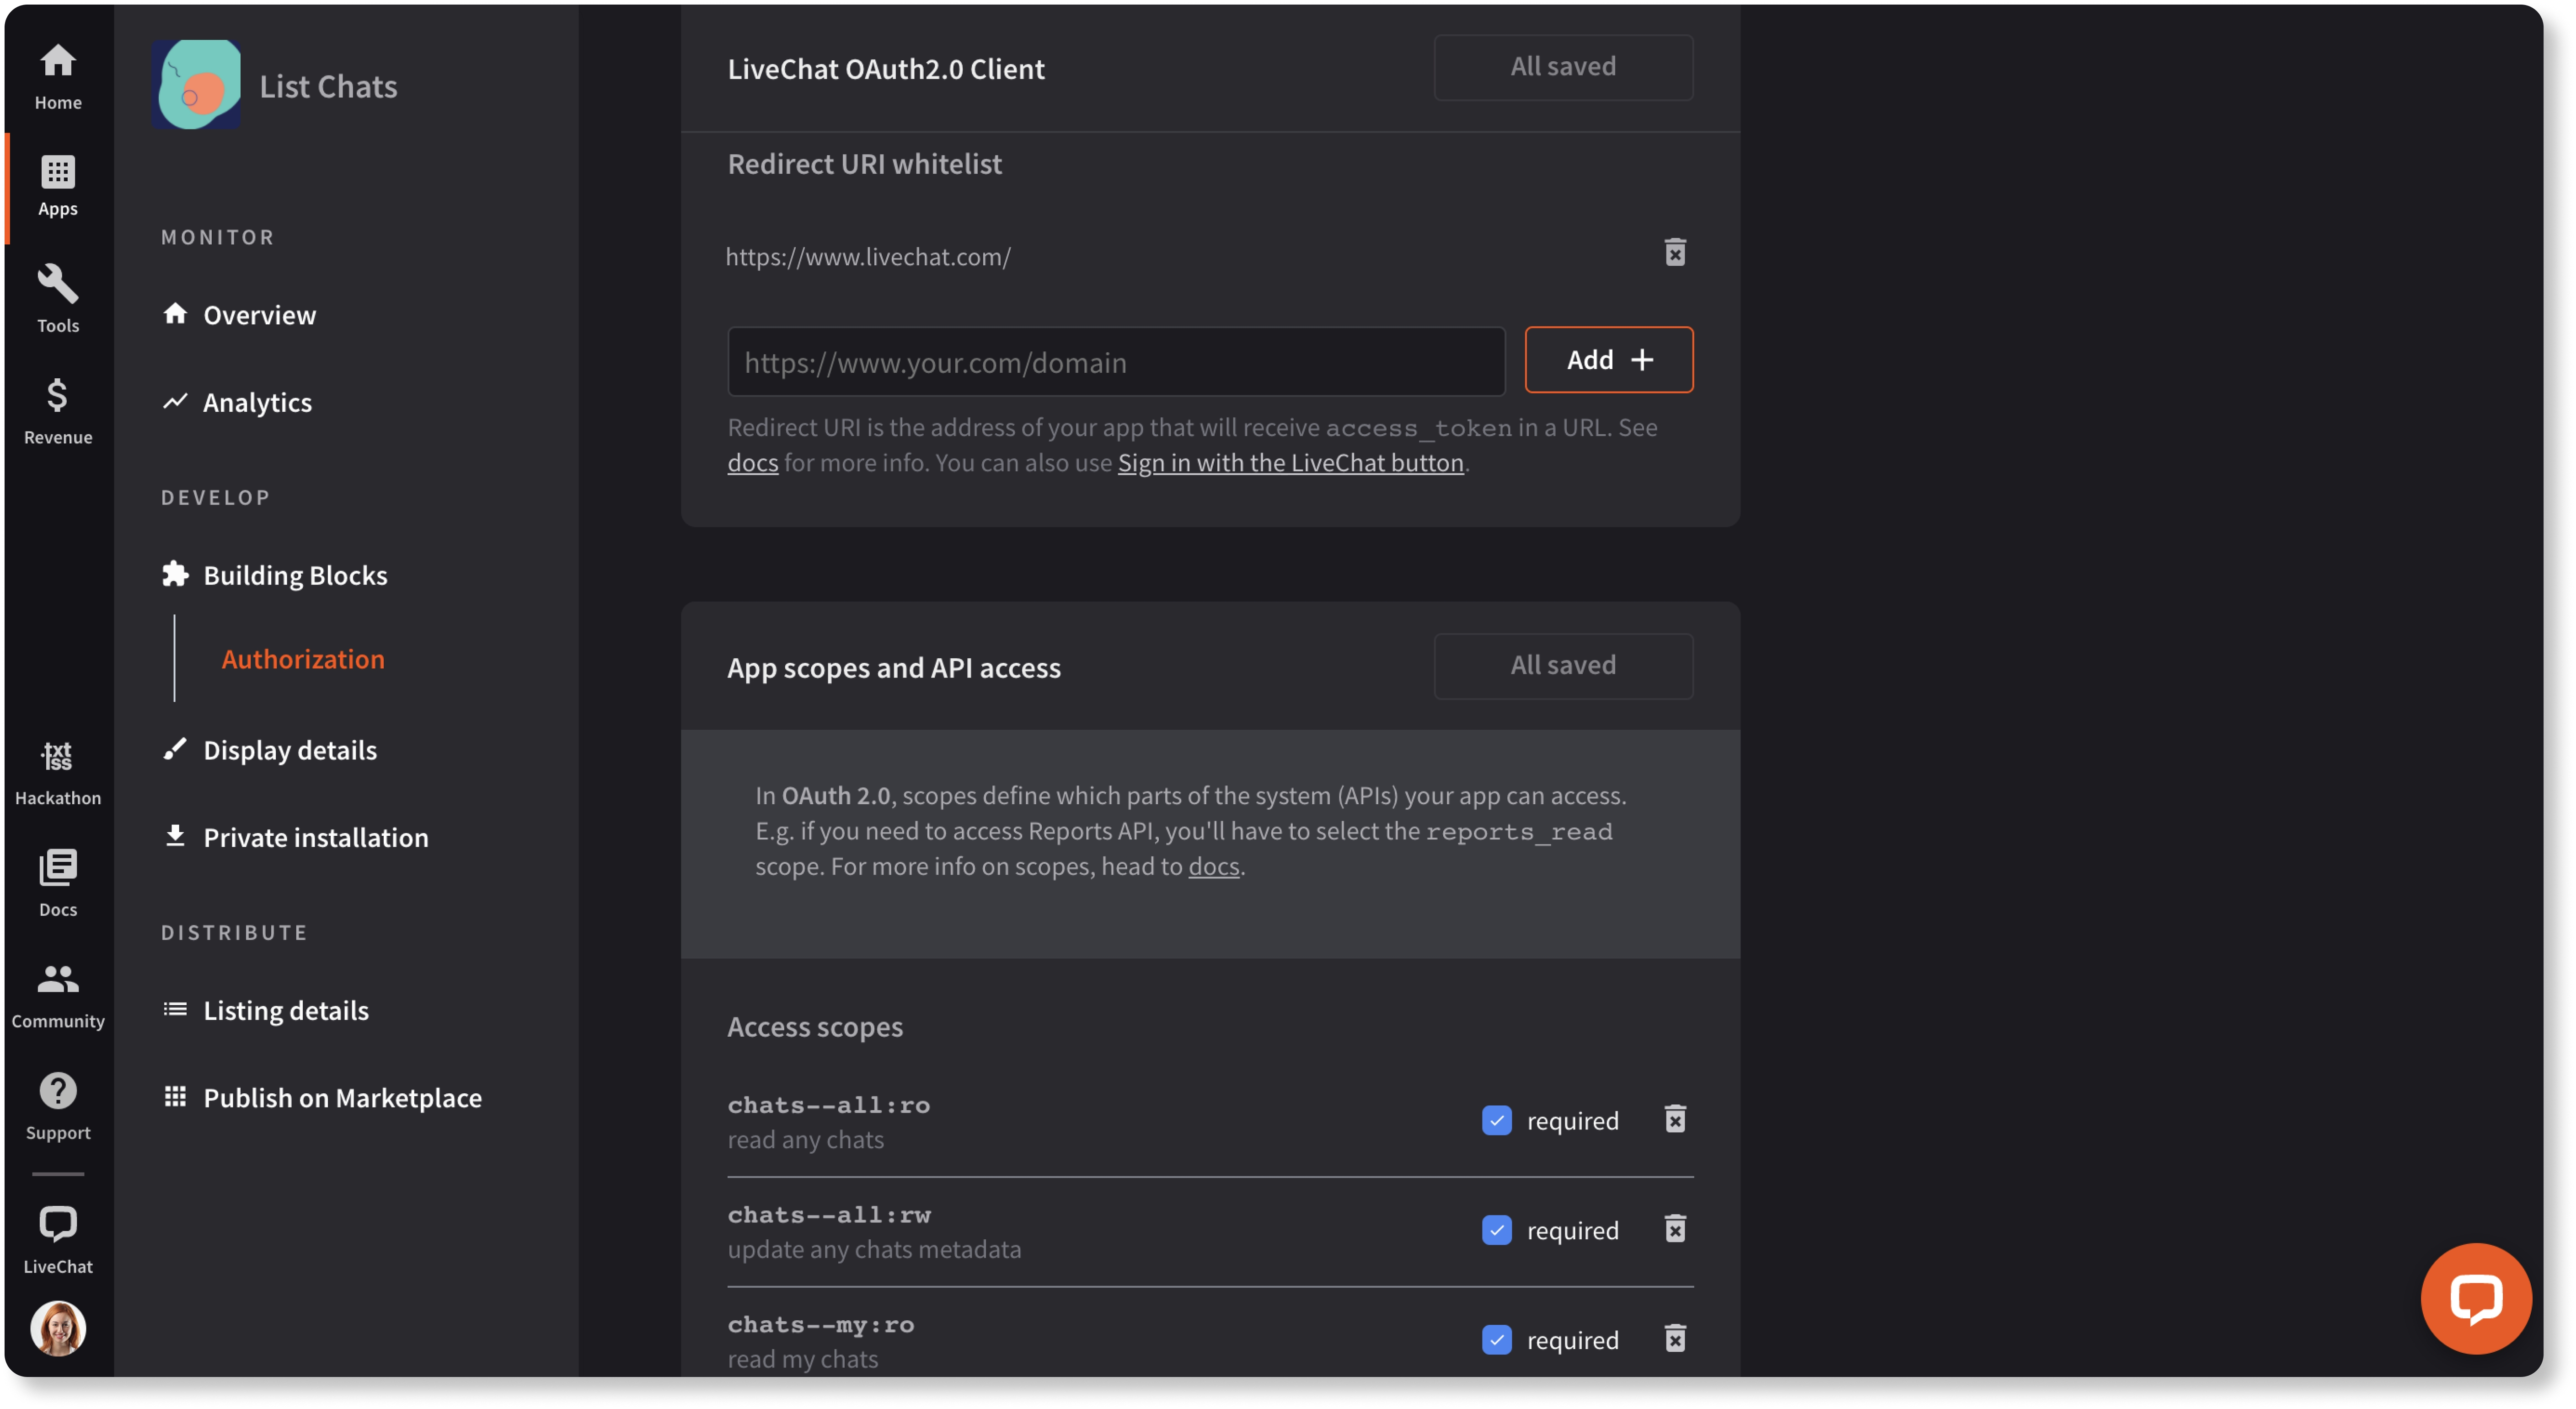Open Sign in with the LiveChat button link
This screenshot has width=2576, height=1409.
tap(1290, 463)
